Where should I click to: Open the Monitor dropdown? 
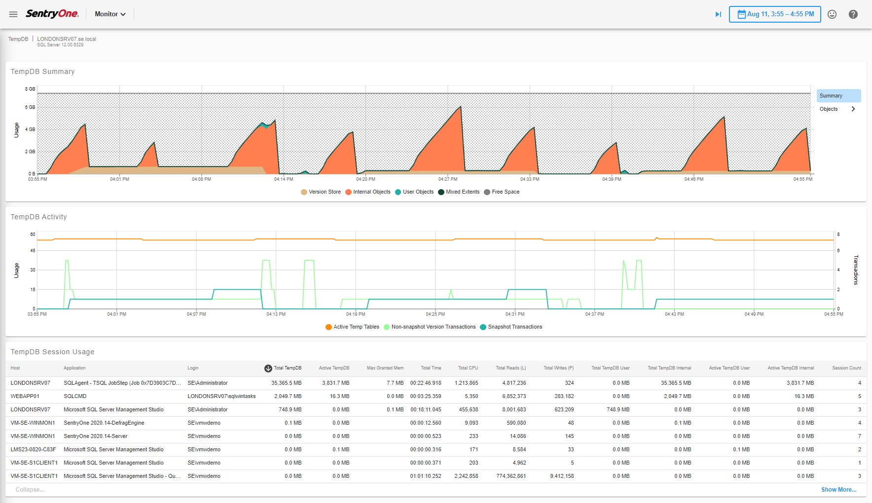point(109,14)
